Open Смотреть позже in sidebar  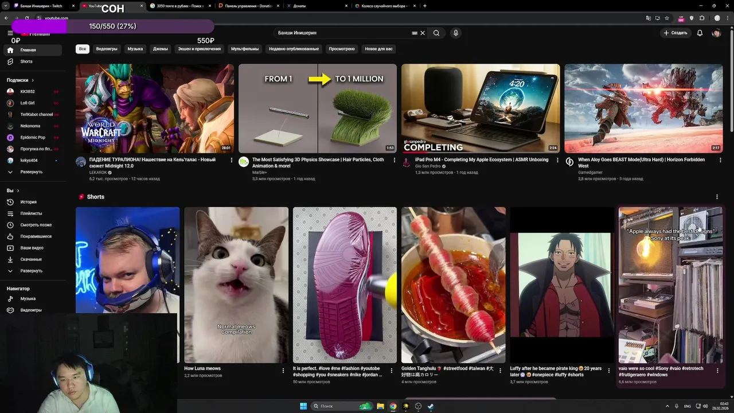pos(33,225)
